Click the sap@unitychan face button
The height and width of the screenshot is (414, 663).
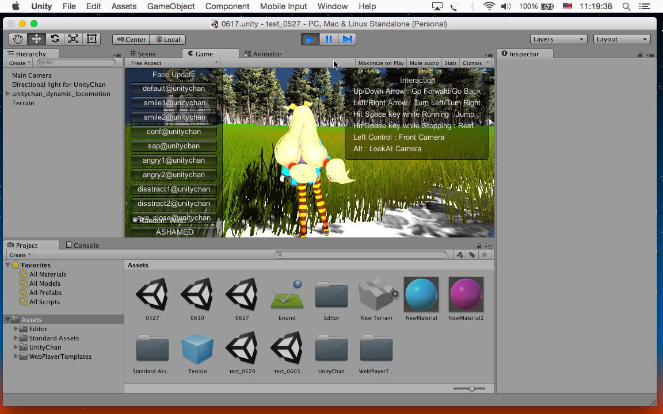174,145
